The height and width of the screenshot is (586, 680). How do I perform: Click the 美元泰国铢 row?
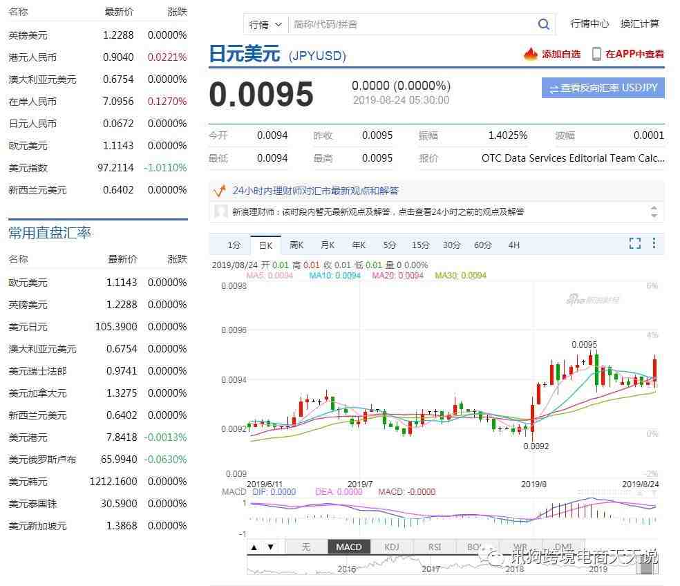coord(97,504)
